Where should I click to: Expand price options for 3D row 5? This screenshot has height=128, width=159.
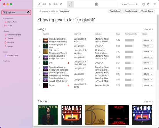(x=151, y=63)
